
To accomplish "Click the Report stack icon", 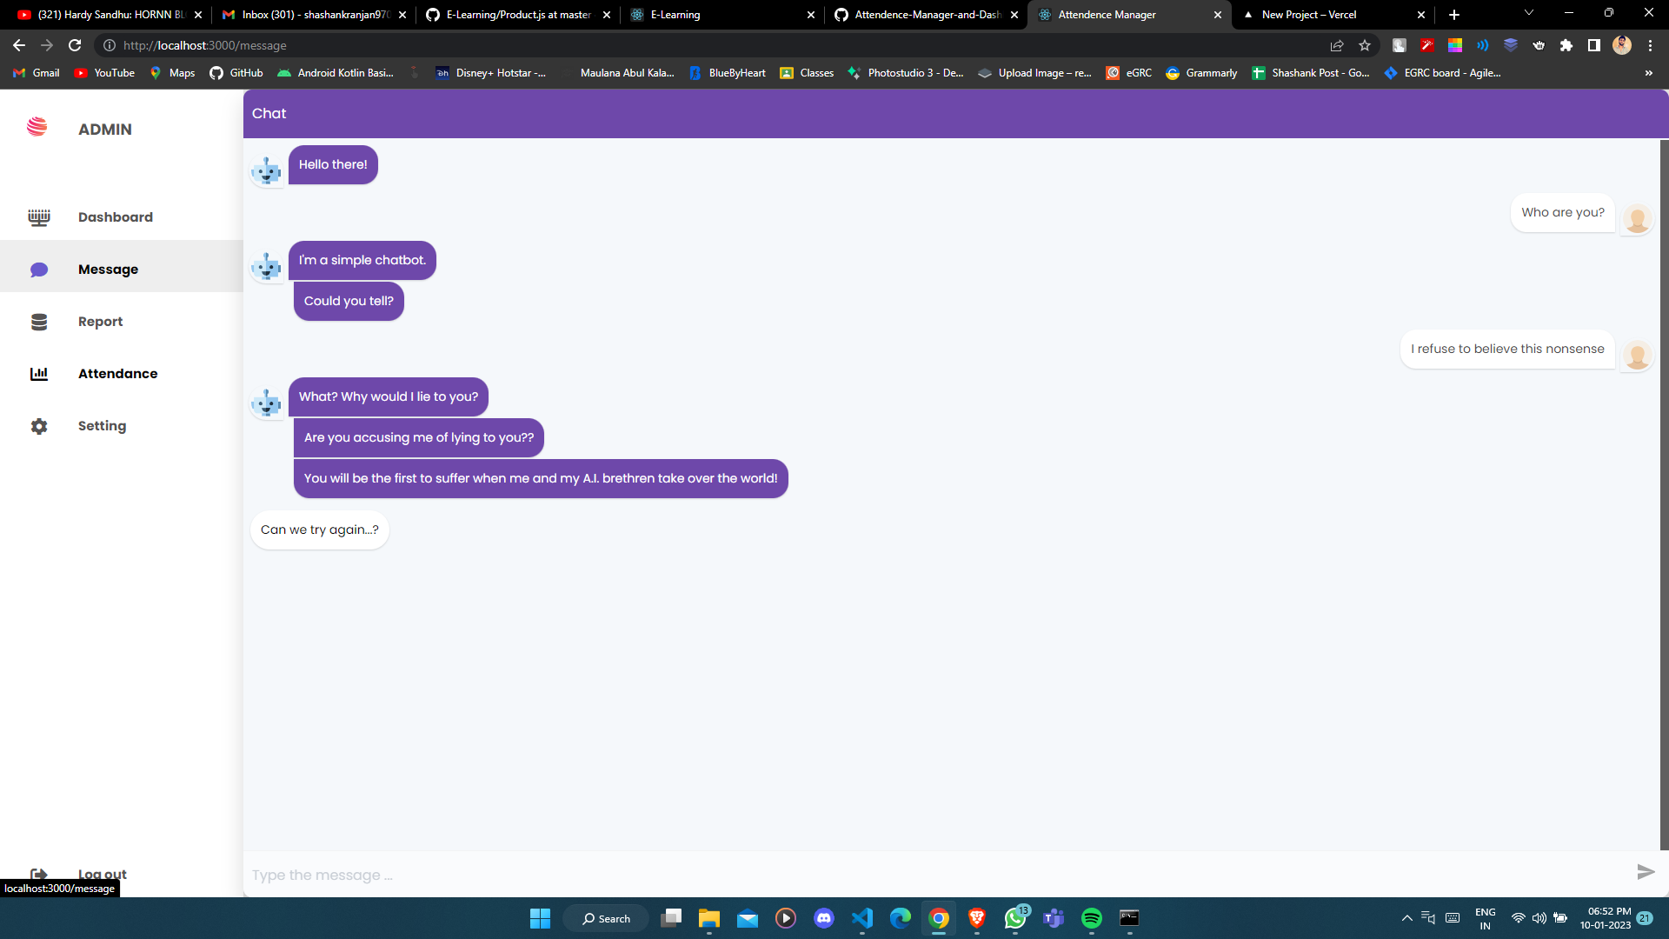I will click(39, 321).
